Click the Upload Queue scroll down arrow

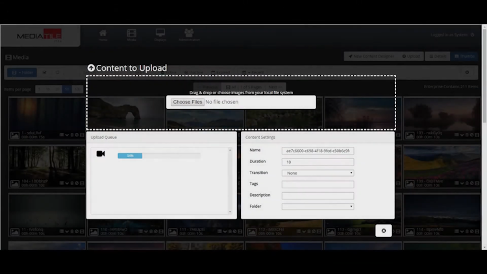click(x=230, y=212)
